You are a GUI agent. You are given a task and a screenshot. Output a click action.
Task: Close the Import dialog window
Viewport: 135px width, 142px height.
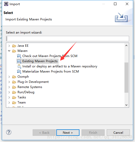tap(127, 4)
